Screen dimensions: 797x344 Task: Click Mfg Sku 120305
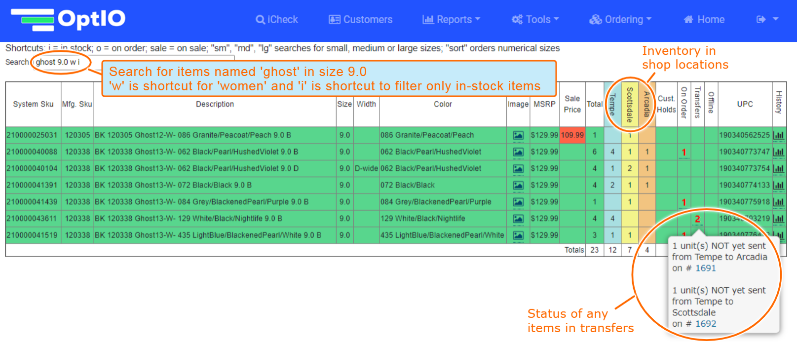click(77, 135)
